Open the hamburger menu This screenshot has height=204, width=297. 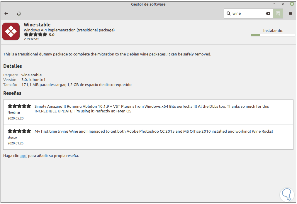290,14
